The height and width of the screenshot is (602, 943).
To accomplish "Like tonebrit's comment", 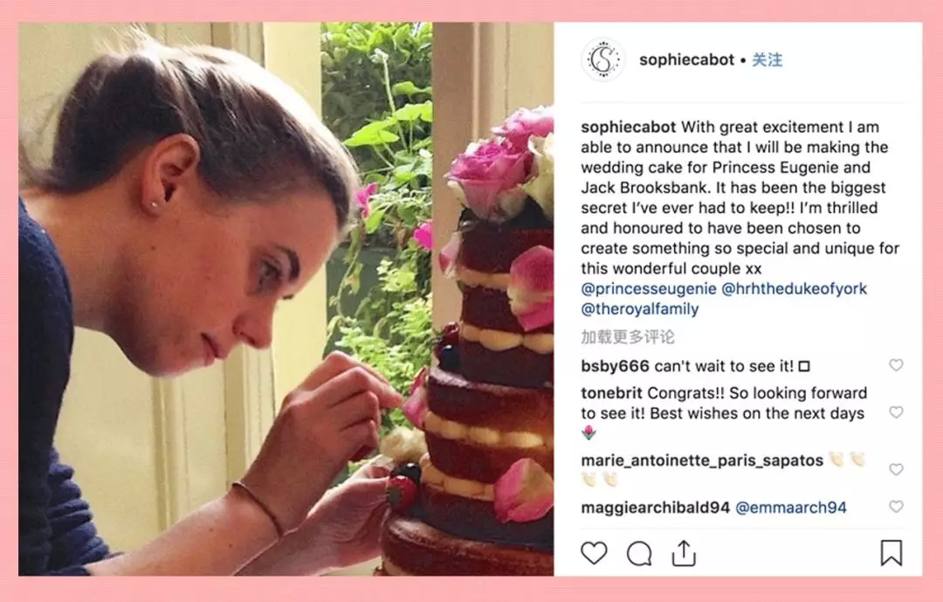I will (x=896, y=412).
